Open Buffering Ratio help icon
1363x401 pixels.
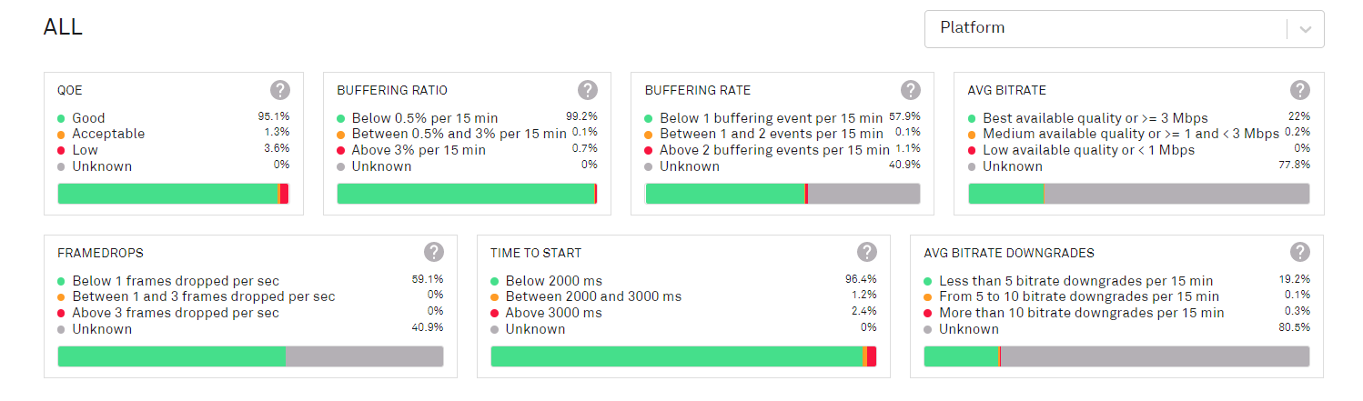[x=588, y=90]
